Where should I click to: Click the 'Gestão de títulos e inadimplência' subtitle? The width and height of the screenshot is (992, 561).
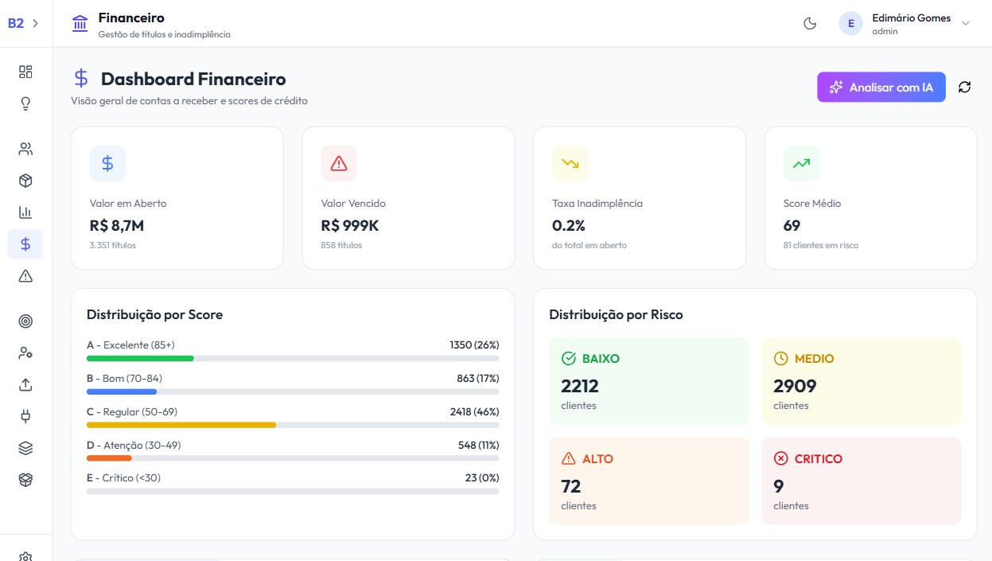(165, 34)
